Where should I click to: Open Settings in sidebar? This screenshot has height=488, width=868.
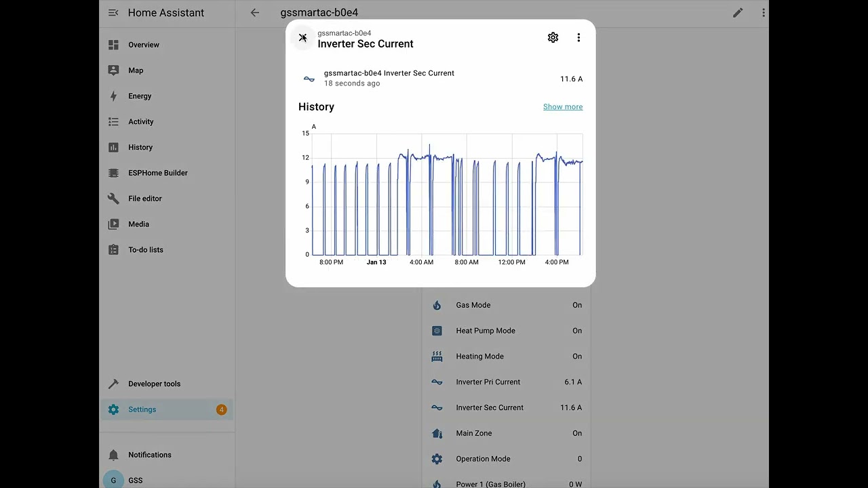166,409
